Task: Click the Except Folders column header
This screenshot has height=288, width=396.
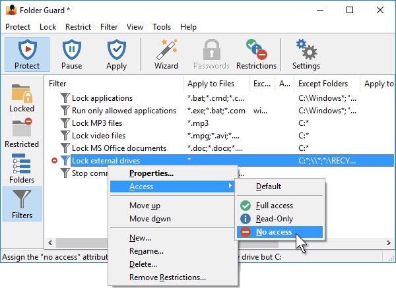Action: pyautogui.click(x=327, y=84)
